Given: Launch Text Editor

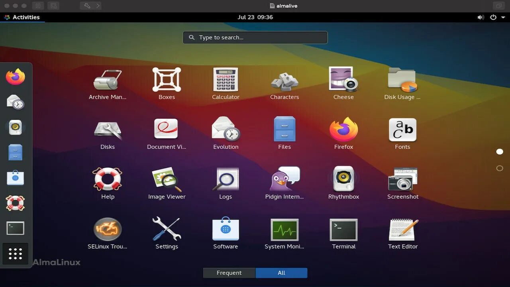Looking at the screenshot, I should coord(402,234).
